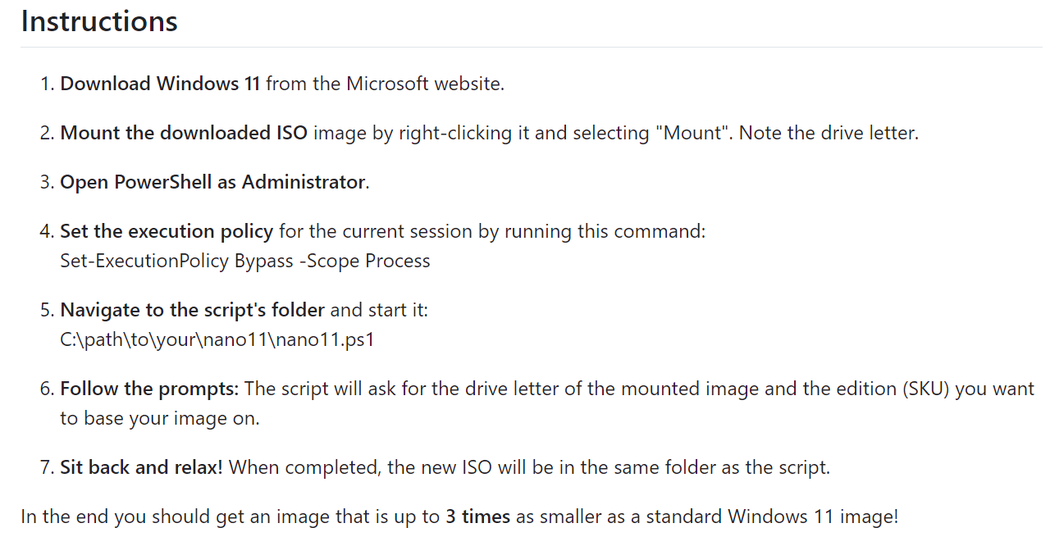Click bold "Open PowerShell as Administrator" text
Viewport: 1050px width, 546px height.
point(212,182)
